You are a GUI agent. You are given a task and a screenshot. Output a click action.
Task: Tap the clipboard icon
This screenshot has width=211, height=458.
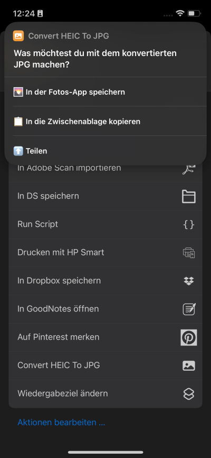coord(18,121)
